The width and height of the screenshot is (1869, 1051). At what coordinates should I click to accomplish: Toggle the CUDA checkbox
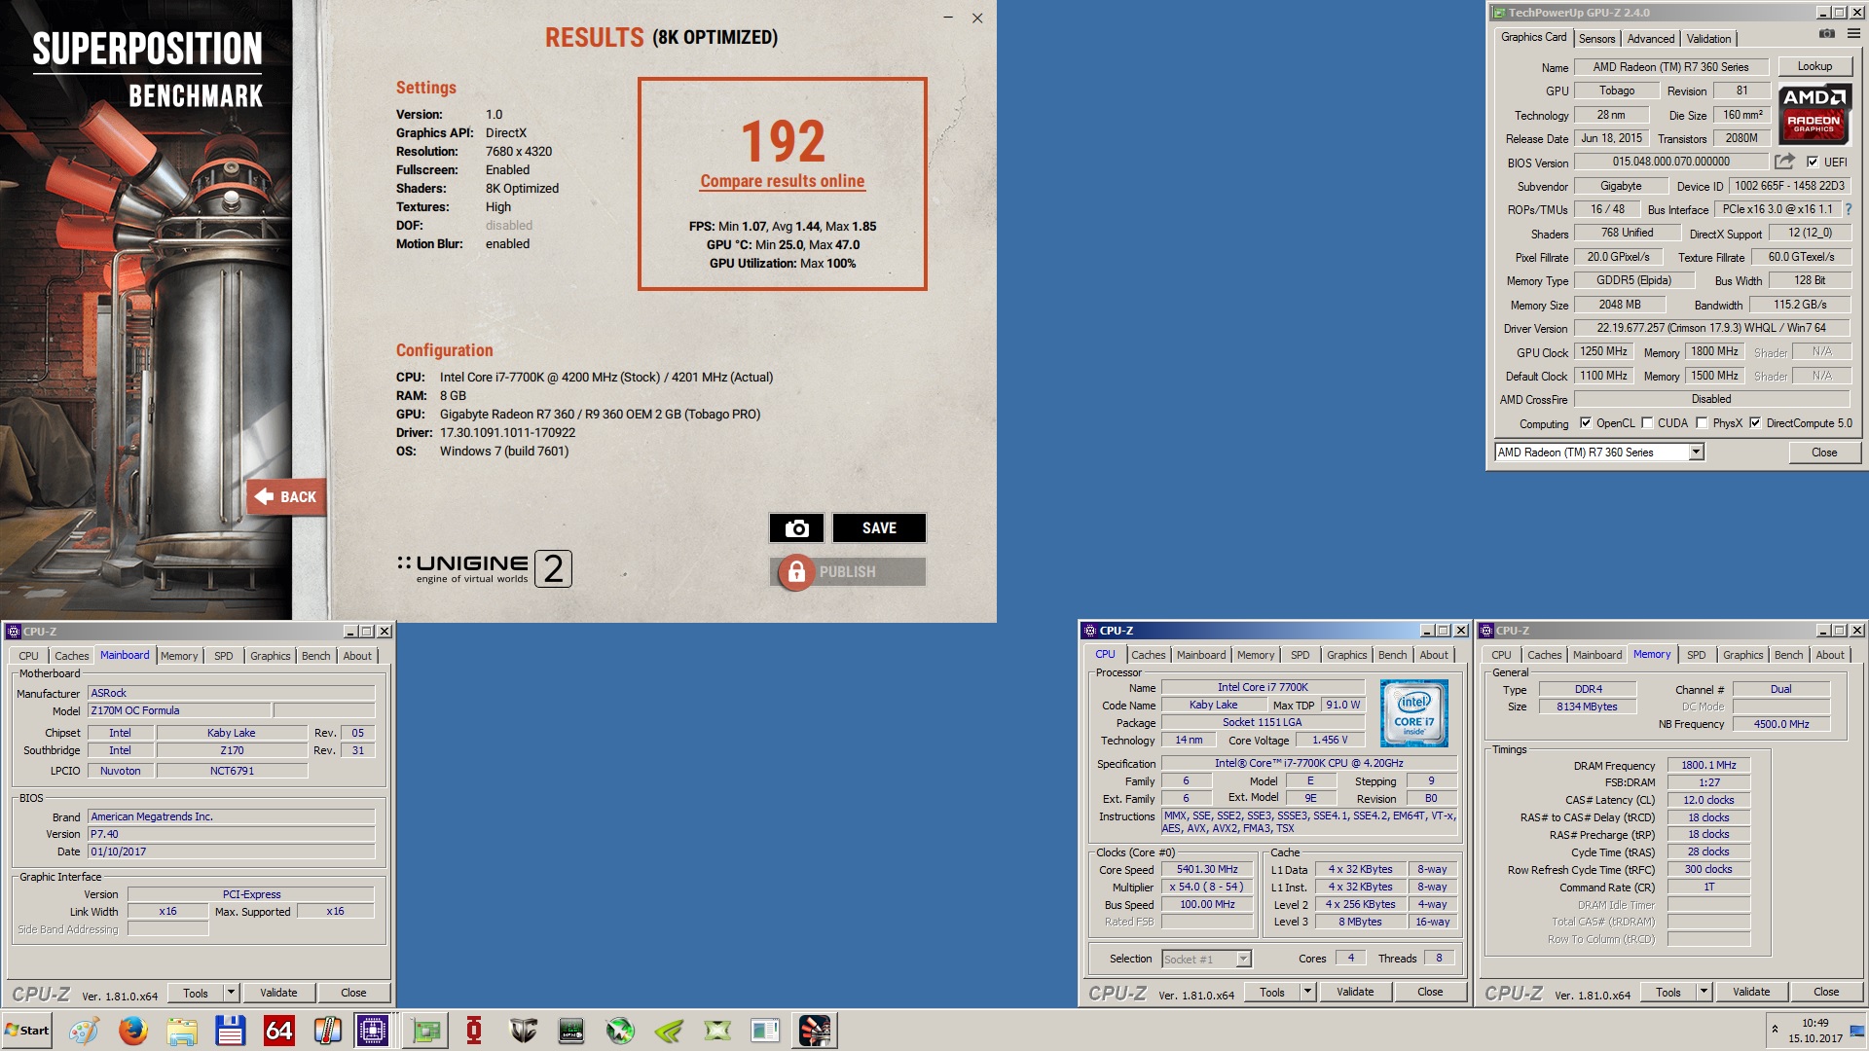pos(1647,422)
